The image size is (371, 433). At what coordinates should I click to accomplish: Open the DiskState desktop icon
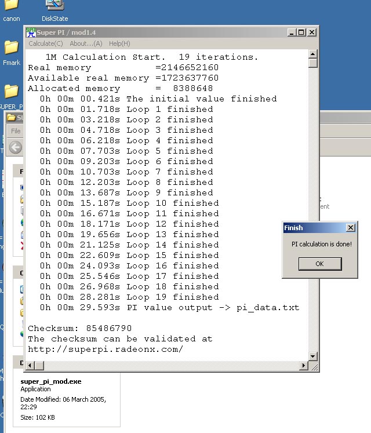click(54, 10)
